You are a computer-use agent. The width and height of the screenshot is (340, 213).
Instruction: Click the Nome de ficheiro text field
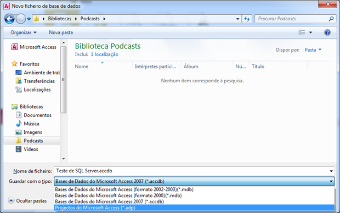click(191, 171)
